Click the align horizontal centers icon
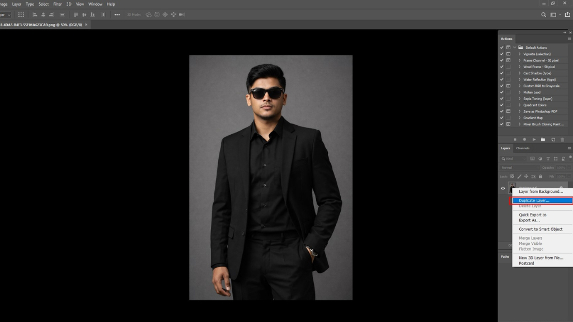Viewport: 573px width, 322px height. (43, 15)
